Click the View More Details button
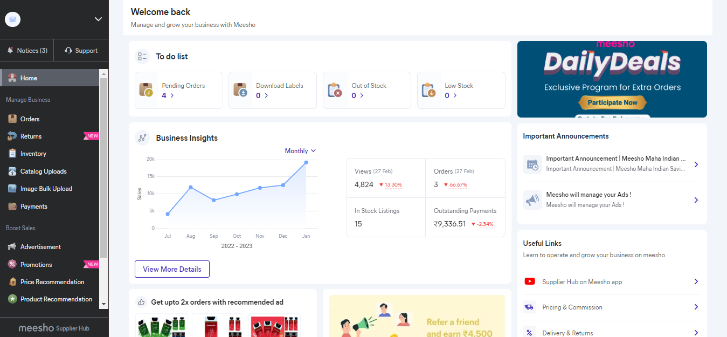This screenshot has height=337, width=727. point(172,269)
